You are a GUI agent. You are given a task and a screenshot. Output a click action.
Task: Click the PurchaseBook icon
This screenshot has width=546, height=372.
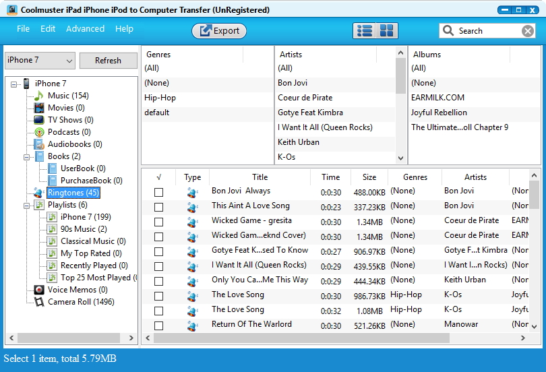point(52,181)
